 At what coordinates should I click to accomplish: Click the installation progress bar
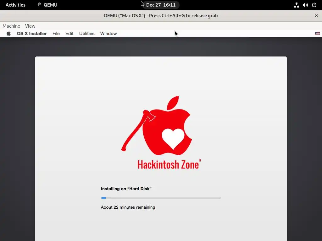point(161,198)
